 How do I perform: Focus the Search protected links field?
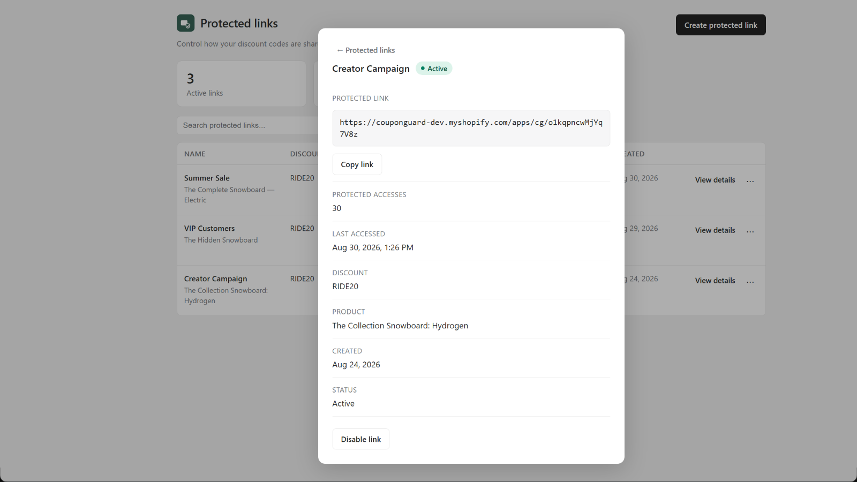pyautogui.click(x=248, y=125)
